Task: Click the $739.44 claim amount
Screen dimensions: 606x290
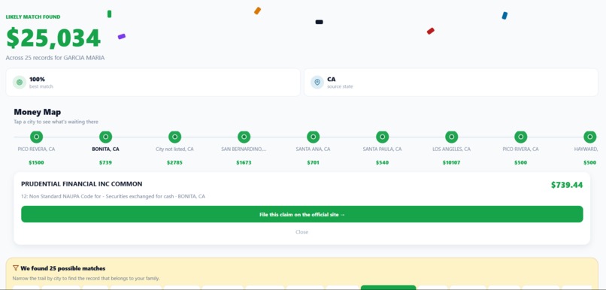Action: 567,185
